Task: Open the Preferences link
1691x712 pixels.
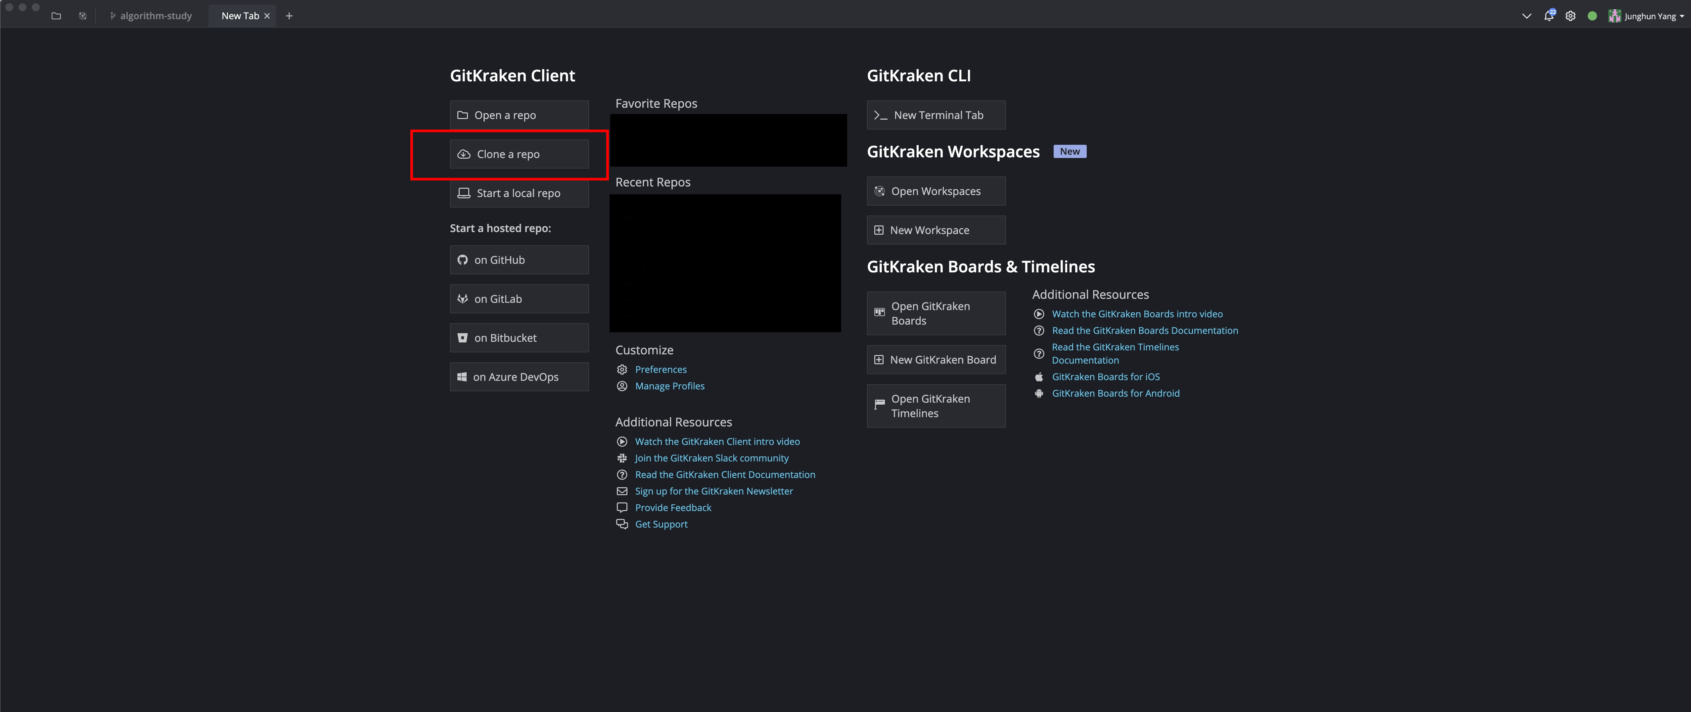Action: pyautogui.click(x=661, y=369)
